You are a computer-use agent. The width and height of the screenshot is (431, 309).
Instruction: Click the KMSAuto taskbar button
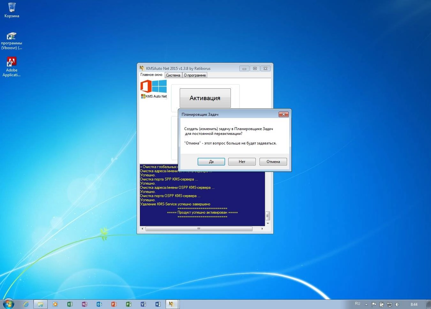coord(172,304)
